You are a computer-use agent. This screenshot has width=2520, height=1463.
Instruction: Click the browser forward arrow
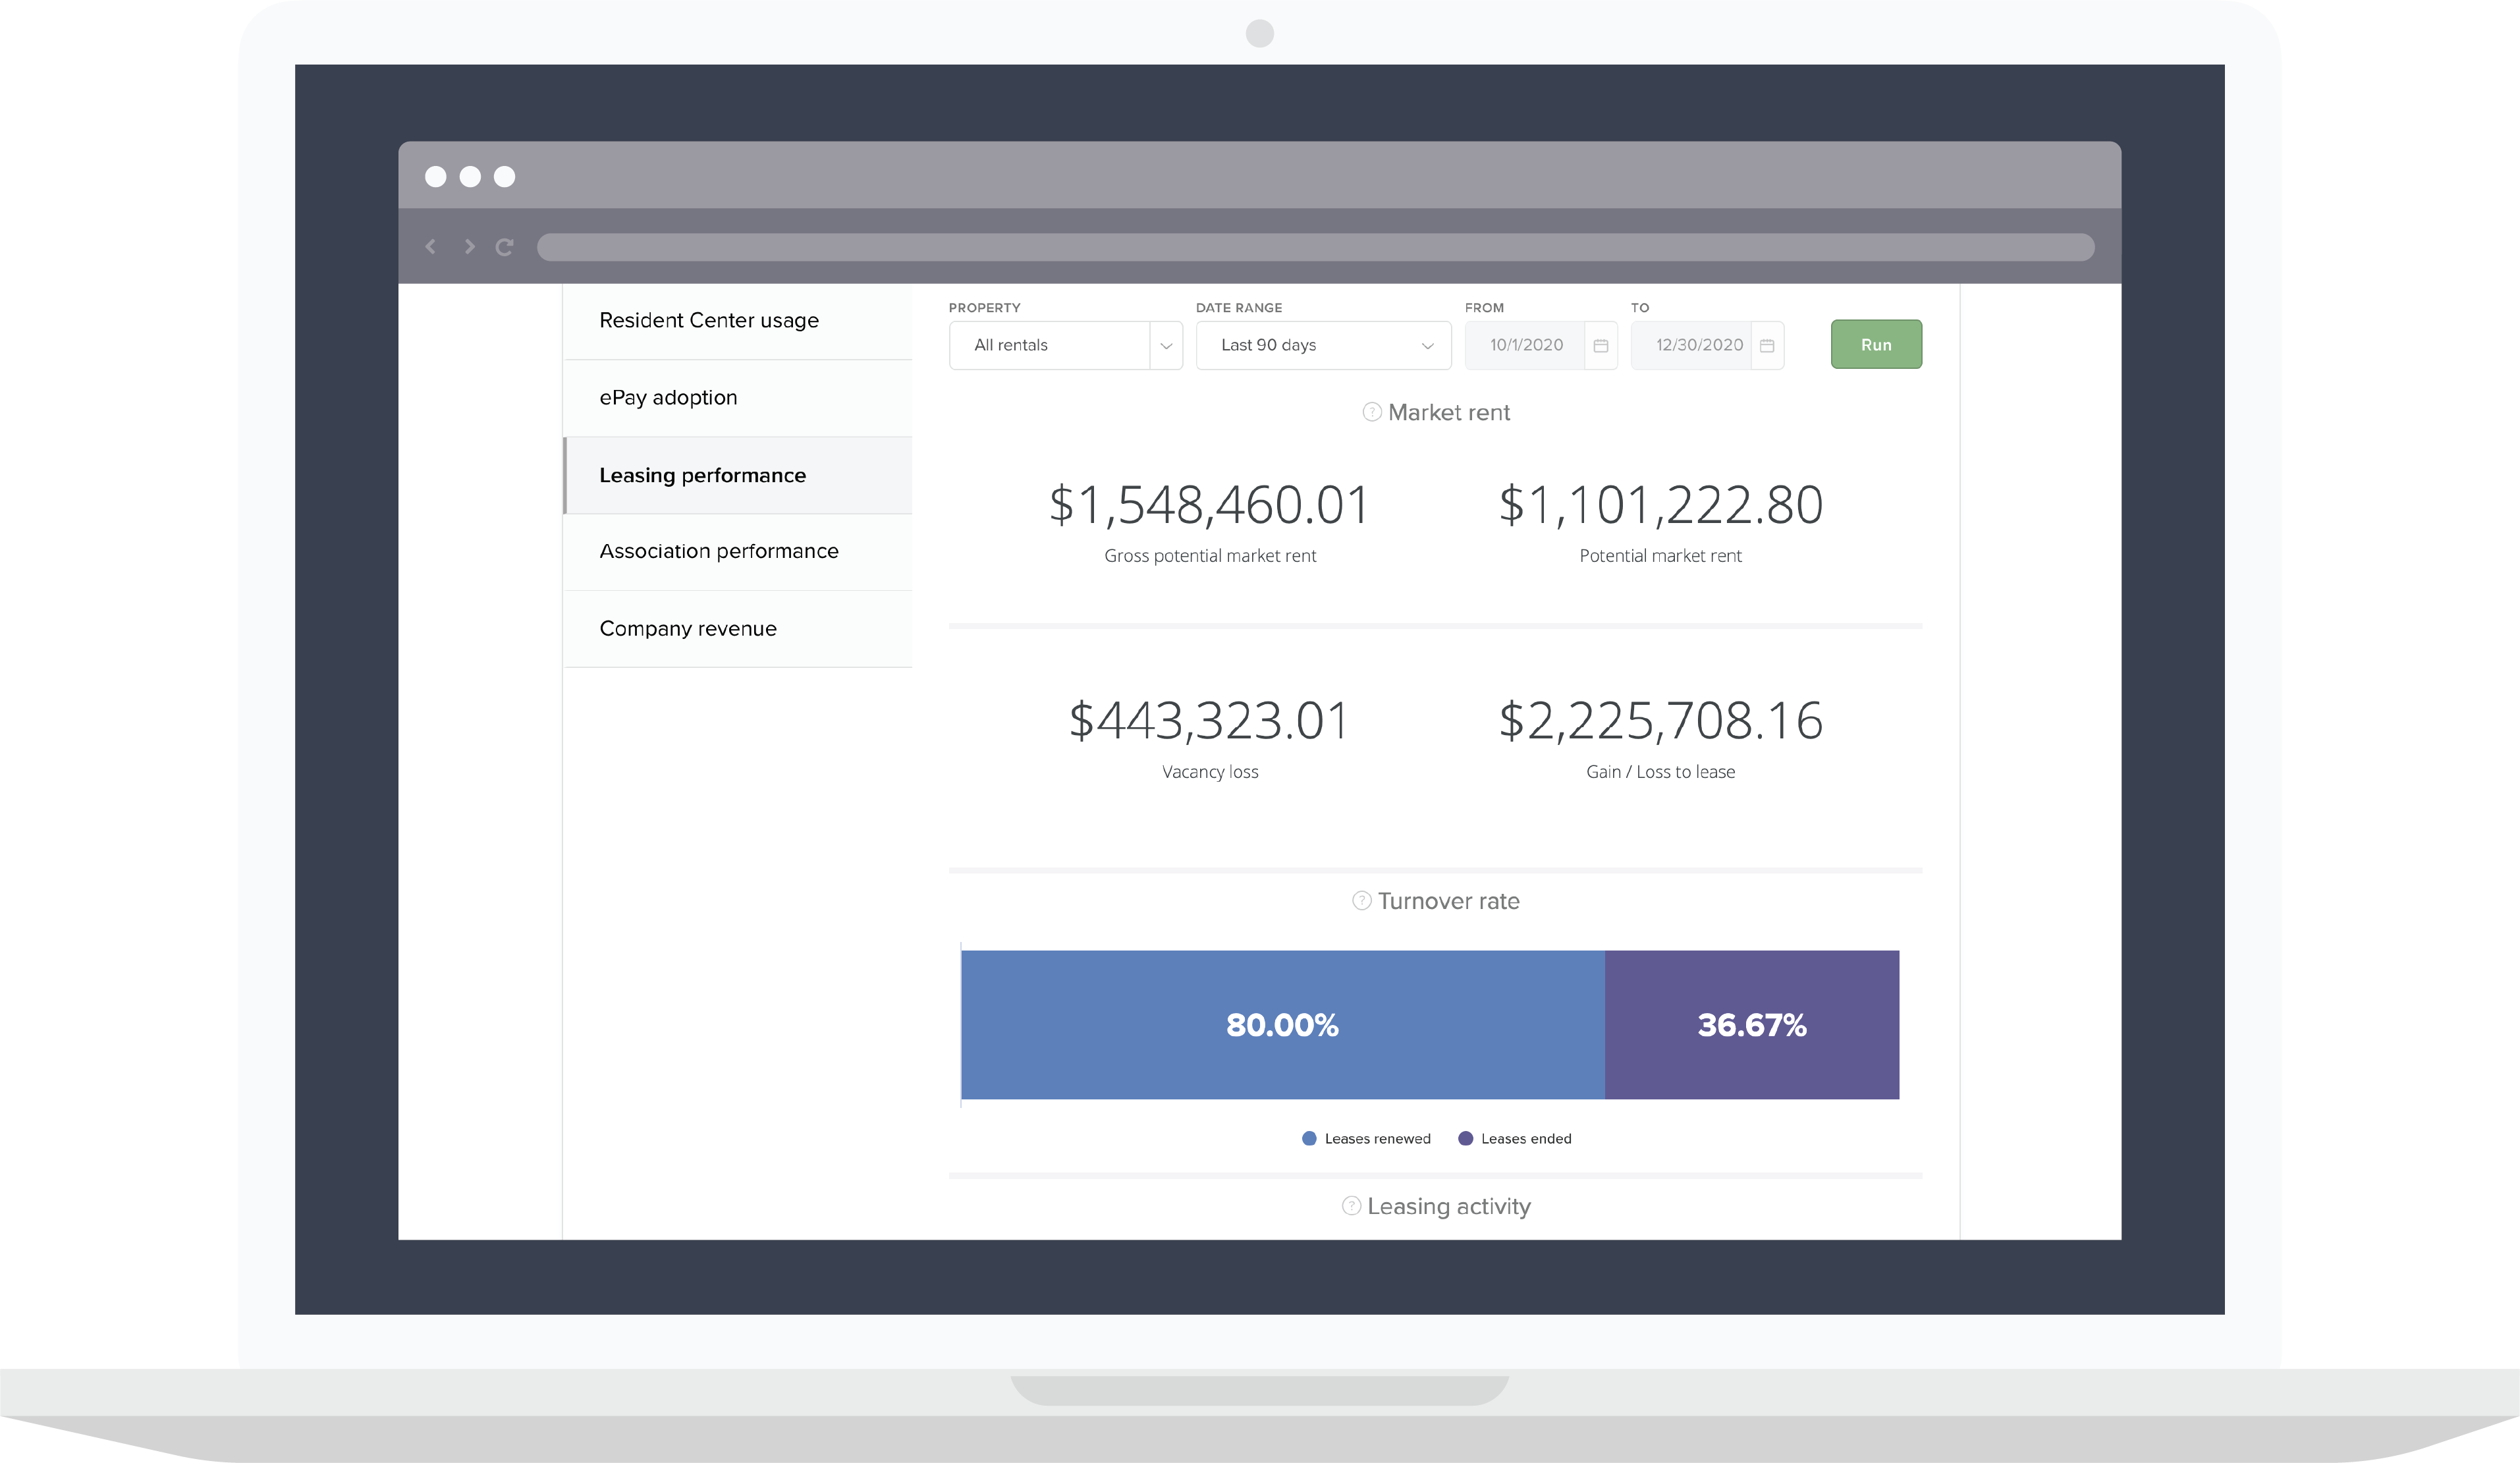point(469,246)
